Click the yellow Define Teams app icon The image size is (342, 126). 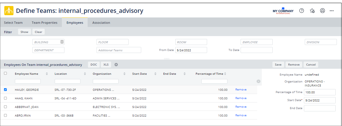pyautogui.click(x=9, y=11)
